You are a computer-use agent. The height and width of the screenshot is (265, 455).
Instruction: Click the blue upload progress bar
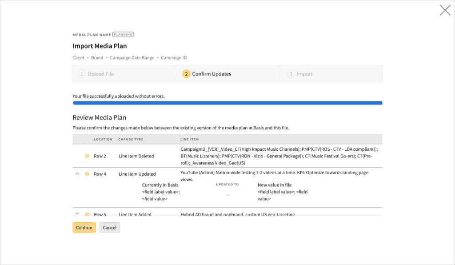click(x=227, y=103)
